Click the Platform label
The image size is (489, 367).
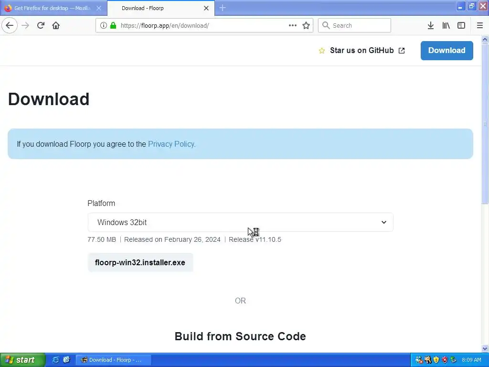[101, 203]
